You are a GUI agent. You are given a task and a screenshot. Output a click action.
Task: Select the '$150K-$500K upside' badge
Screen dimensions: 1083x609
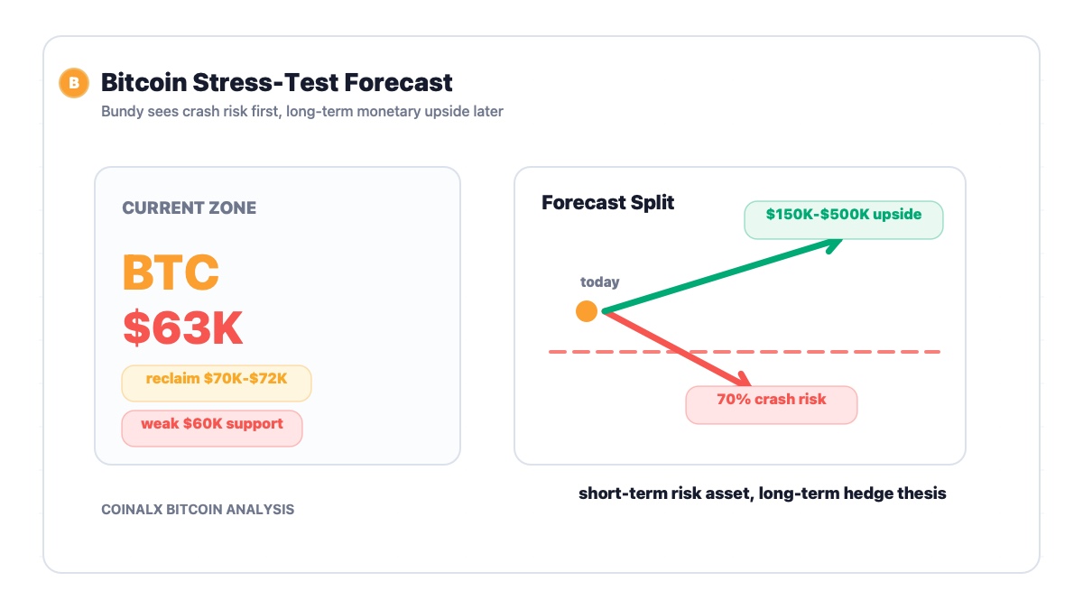(x=844, y=219)
